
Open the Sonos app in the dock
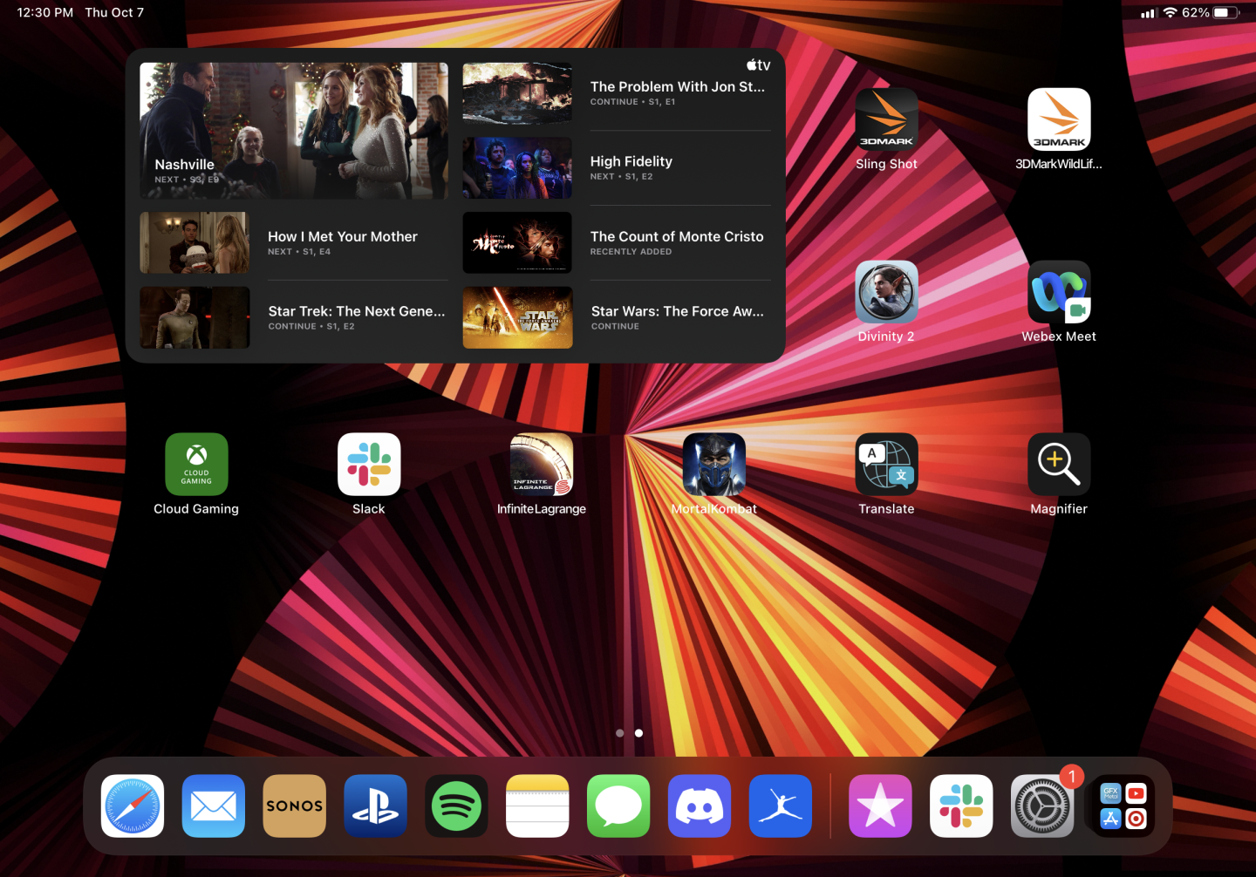(294, 806)
